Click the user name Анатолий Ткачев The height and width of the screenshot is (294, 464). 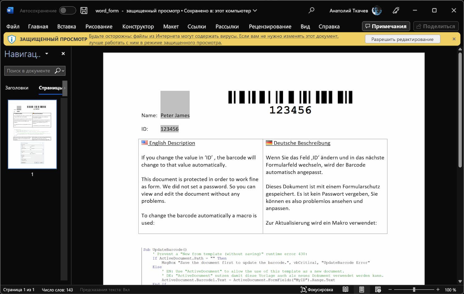pyautogui.click(x=349, y=11)
